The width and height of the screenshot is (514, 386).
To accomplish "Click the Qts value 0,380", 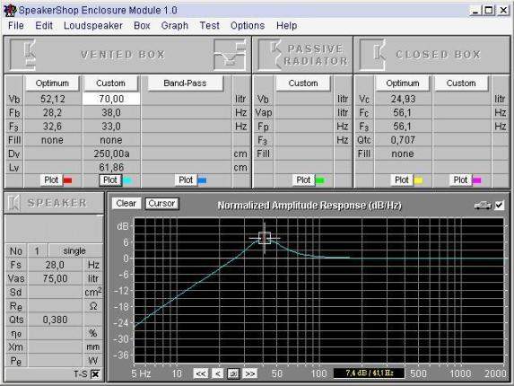I will tap(55, 320).
